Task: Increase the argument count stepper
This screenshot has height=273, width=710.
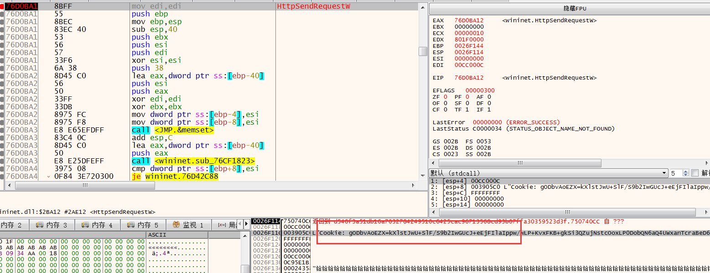Action: (686, 171)
